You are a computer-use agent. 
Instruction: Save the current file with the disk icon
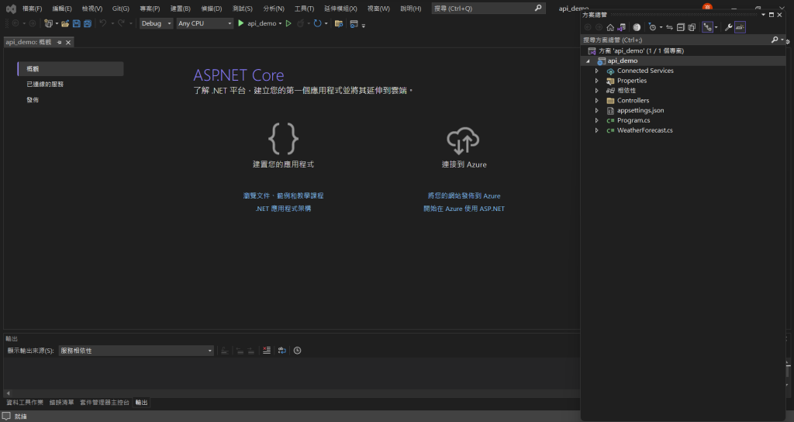click(x=77, y=23)
